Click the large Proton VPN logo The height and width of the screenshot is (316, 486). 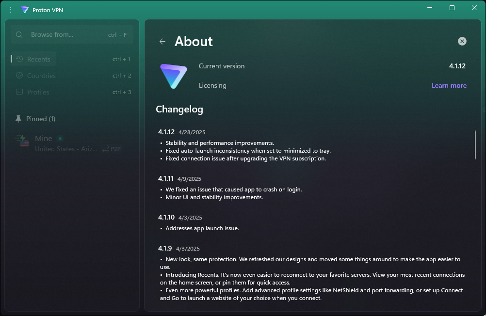[173, 76]
